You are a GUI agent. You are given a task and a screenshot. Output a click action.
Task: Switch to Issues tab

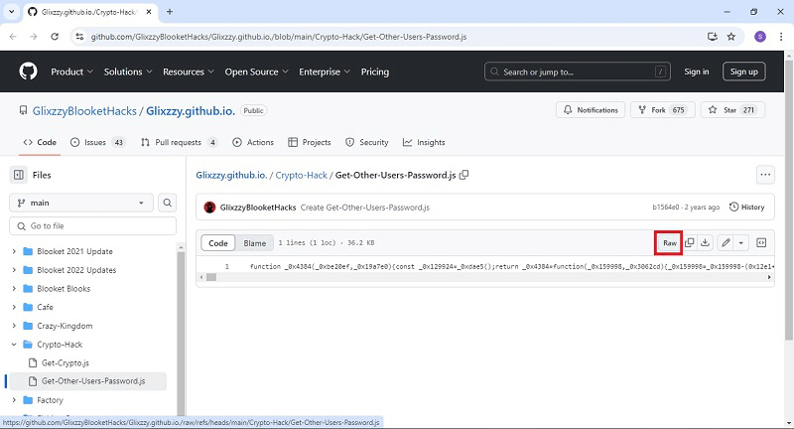click(x=97, y=142)
